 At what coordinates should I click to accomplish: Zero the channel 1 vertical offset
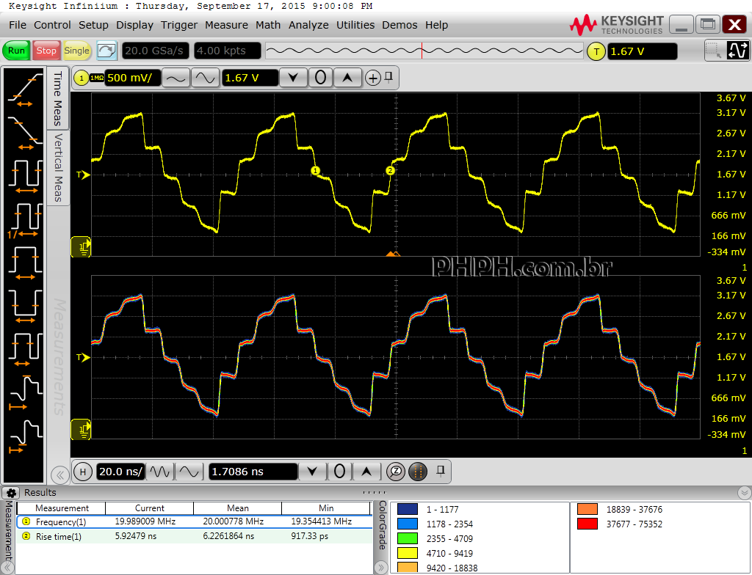coord(320,78)
